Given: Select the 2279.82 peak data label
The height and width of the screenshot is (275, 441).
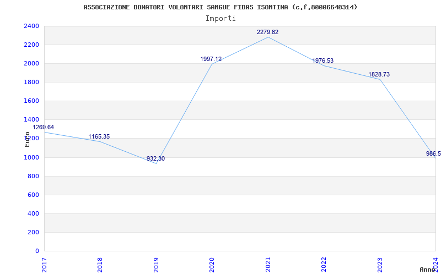Looking at the screenshot, I should click(267, 32).
